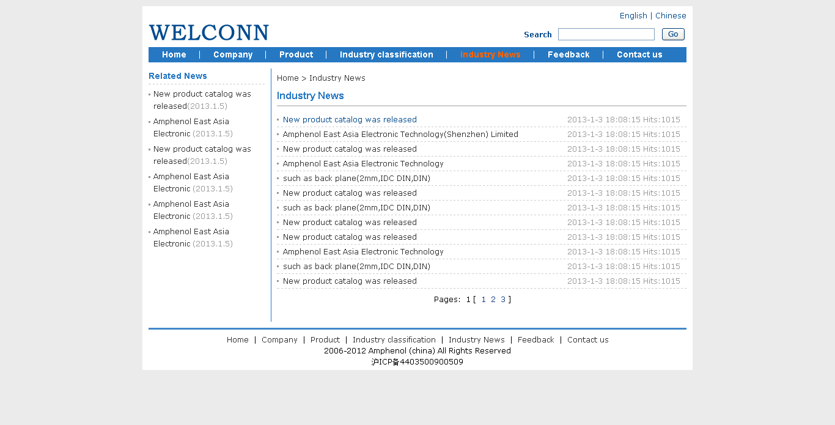Image resolution: width=835 pixels, height=425 pixels.
Task: Focus the Search text field
Action: click(606, 34)
